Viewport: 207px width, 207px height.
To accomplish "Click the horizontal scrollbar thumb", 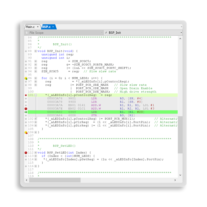I will point(55,180).
